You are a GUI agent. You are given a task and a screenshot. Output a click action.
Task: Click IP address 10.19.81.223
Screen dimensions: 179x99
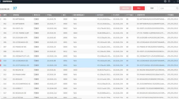[x=52, y=42]
